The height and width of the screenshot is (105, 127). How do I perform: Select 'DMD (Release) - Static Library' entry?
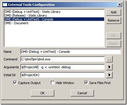coord(54,15)
